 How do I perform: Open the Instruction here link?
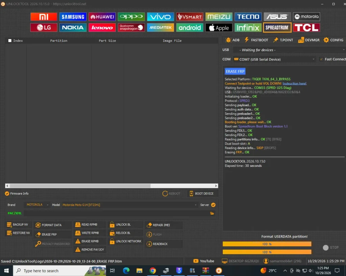(x=294, y=84)
